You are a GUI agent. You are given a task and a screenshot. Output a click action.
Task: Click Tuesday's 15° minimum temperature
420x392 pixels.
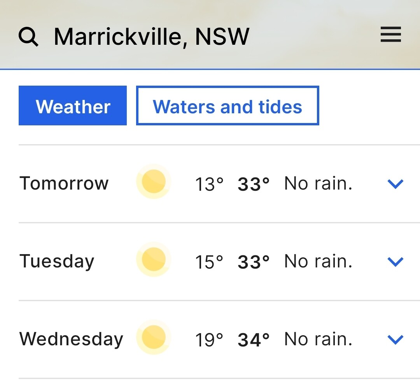pos(209,262)
